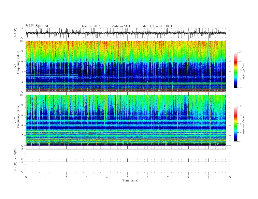Click the flat ch.3 voltage trace line
258x199 pixels.
pos(126,150)
